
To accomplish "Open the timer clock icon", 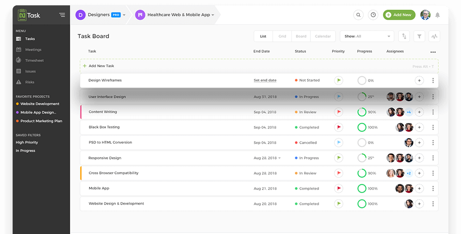I will [x=373, y=15].
